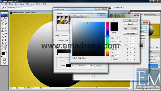Select the Zoom tool
161x91 pixels.
6,49
